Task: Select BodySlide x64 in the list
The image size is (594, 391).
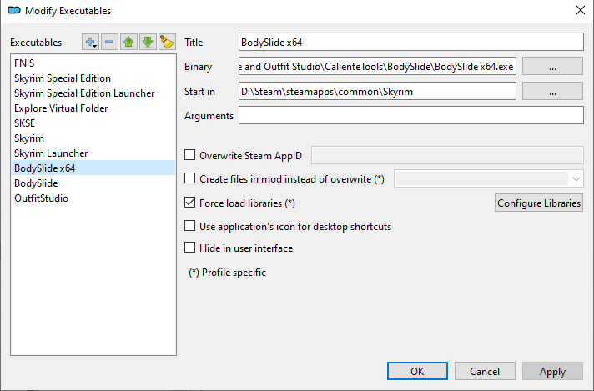Action: tap(93, 168)
